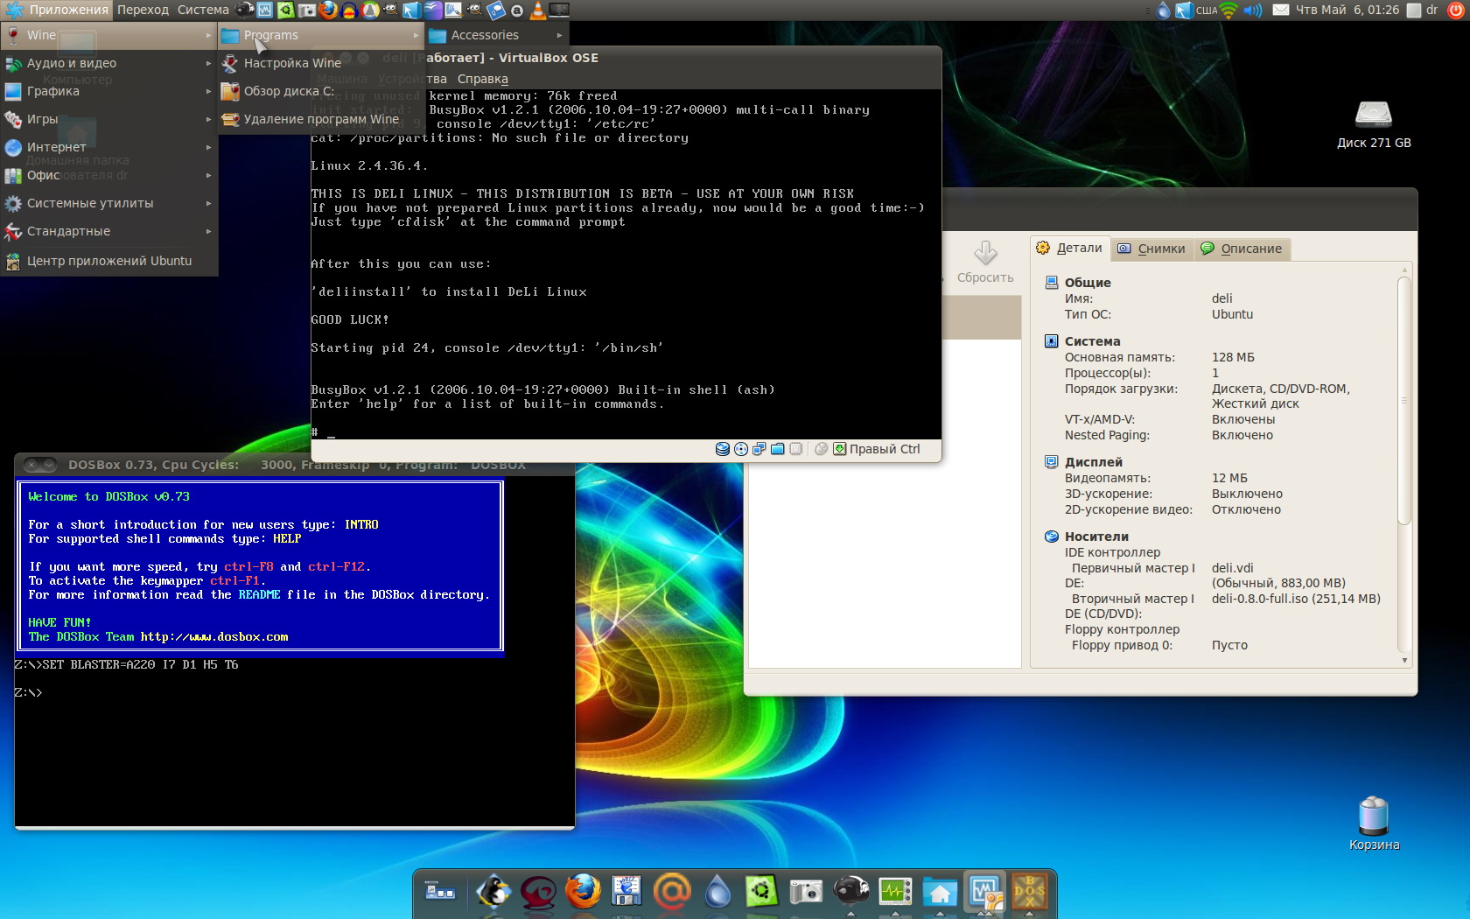The height and width of the screenshot is (919, 1470).
Task: Click the shared folders icon in VM status bar
Action: (777, 449)
